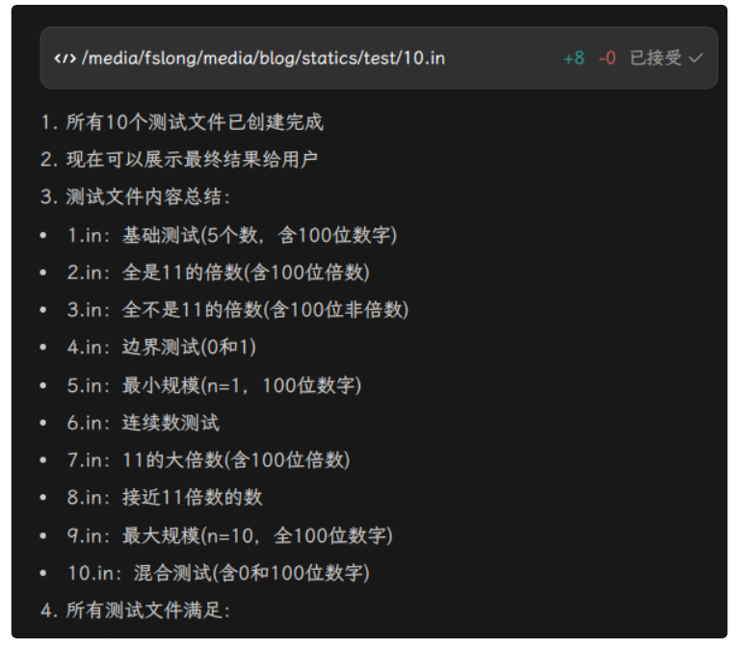Click bullet 7.in: 11的大倍数
Viewport: 736px width, 649px height.
tap(209, 460)
